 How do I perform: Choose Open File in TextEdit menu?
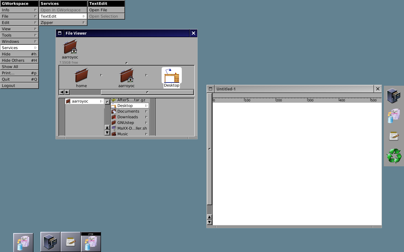pos(106,10)
